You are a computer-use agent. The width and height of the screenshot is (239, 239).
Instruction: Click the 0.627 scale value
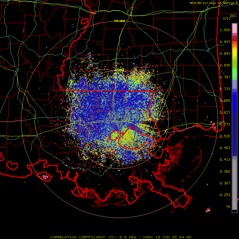pos(225,113)
